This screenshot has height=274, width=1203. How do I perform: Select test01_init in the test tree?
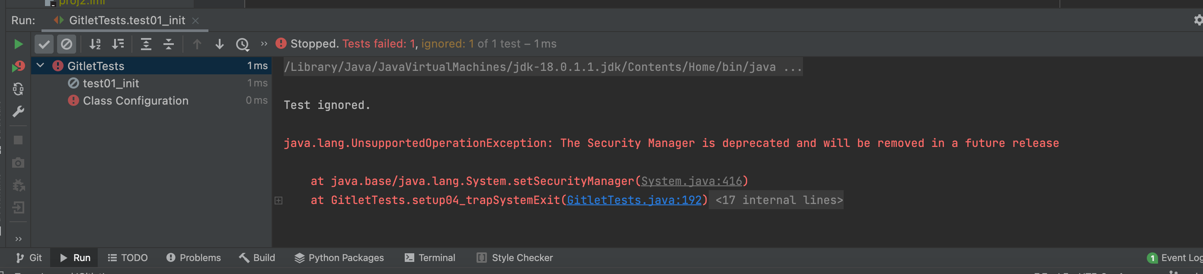(x=111, y=83)
